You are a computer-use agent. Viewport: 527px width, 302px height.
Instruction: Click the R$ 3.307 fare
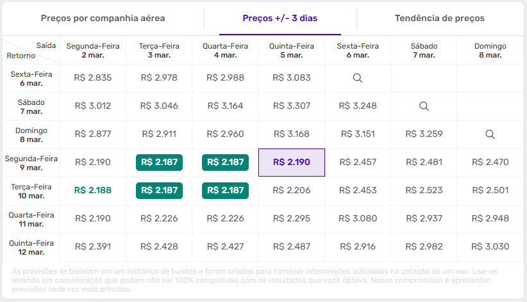tap(291, 106)
